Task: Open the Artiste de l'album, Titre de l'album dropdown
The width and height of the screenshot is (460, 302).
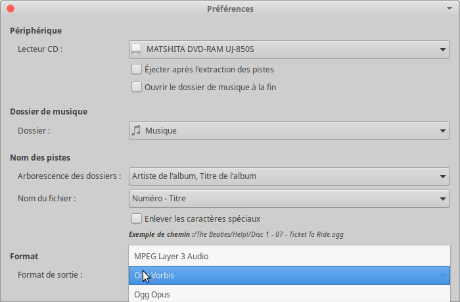Action: [x=289, y=176]
